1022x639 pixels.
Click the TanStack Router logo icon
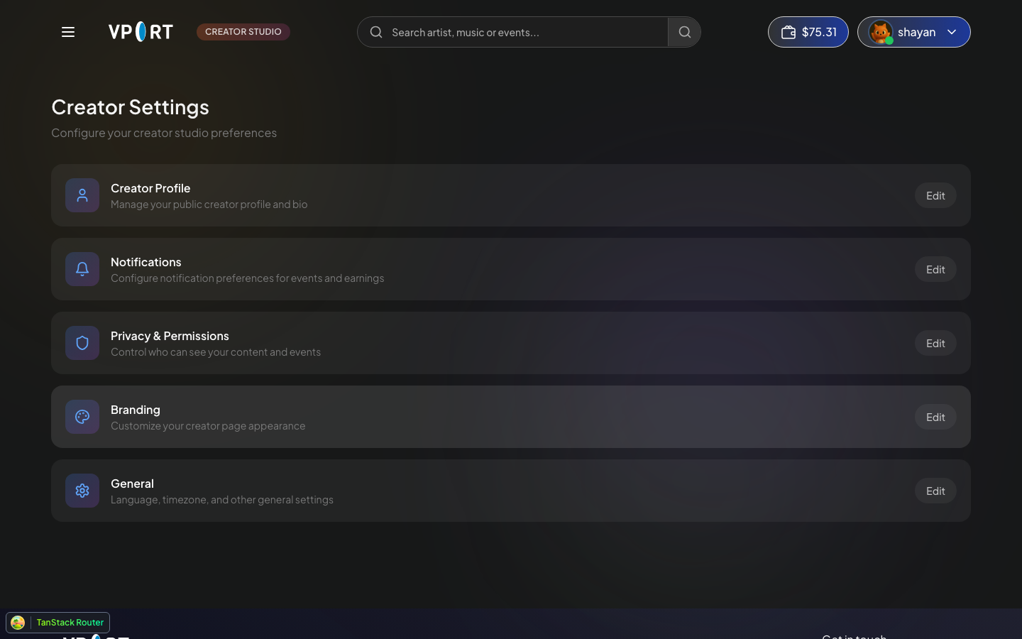18,623
